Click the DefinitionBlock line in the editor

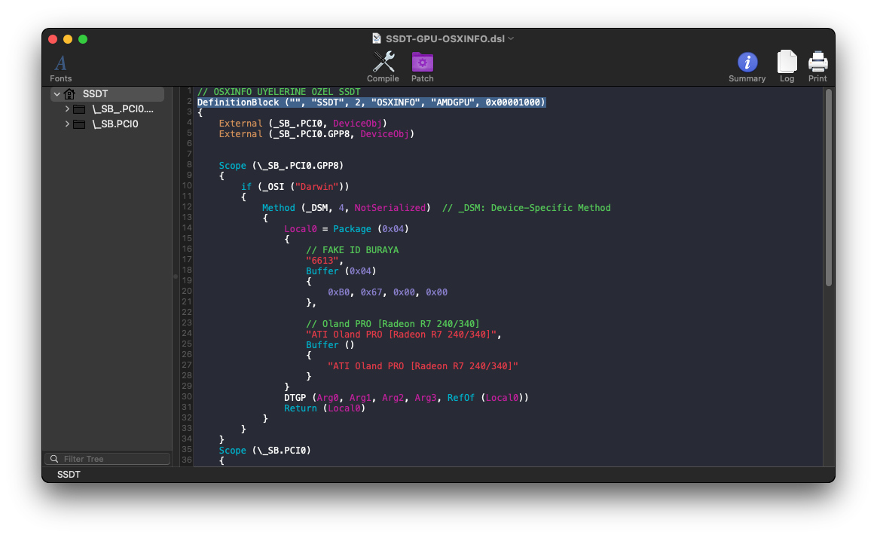371,102
